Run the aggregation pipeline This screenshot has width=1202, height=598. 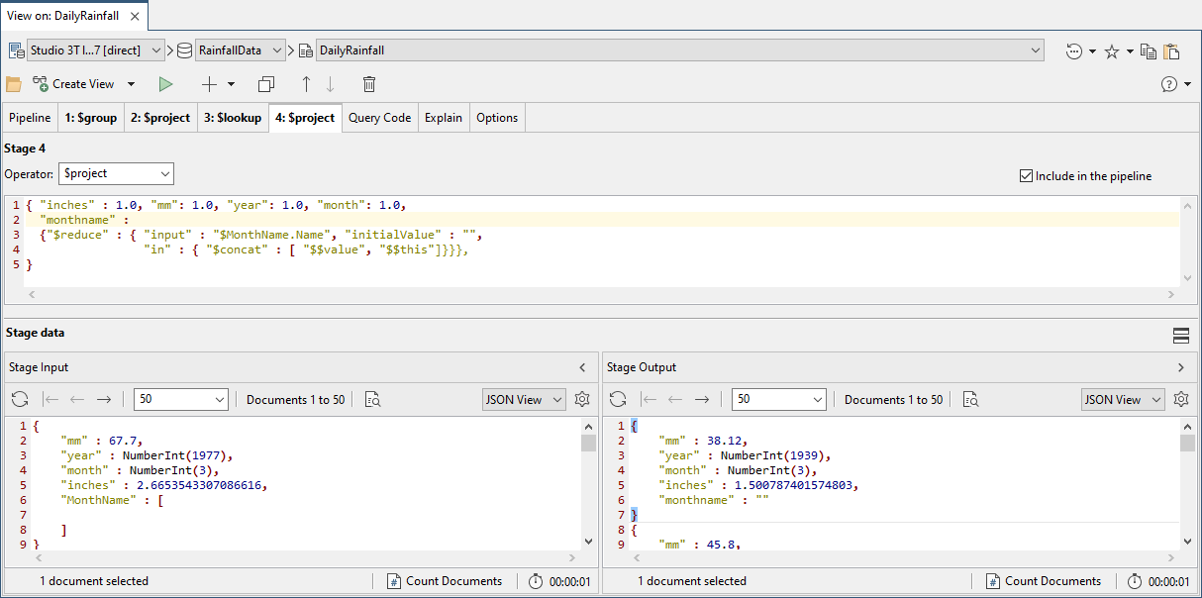pyautogui.click(x=165, y=84)
